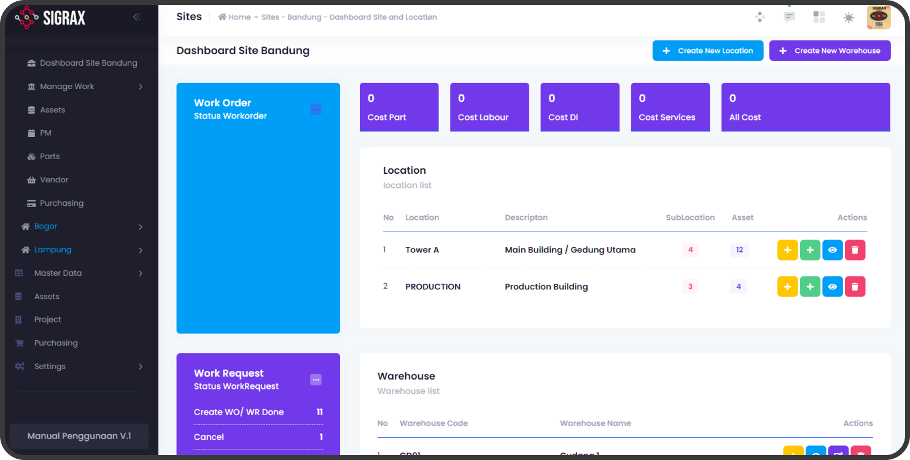The image size is (910, 460).
Task: Open the Work Request card options icon
Action: tap(316, 380)
